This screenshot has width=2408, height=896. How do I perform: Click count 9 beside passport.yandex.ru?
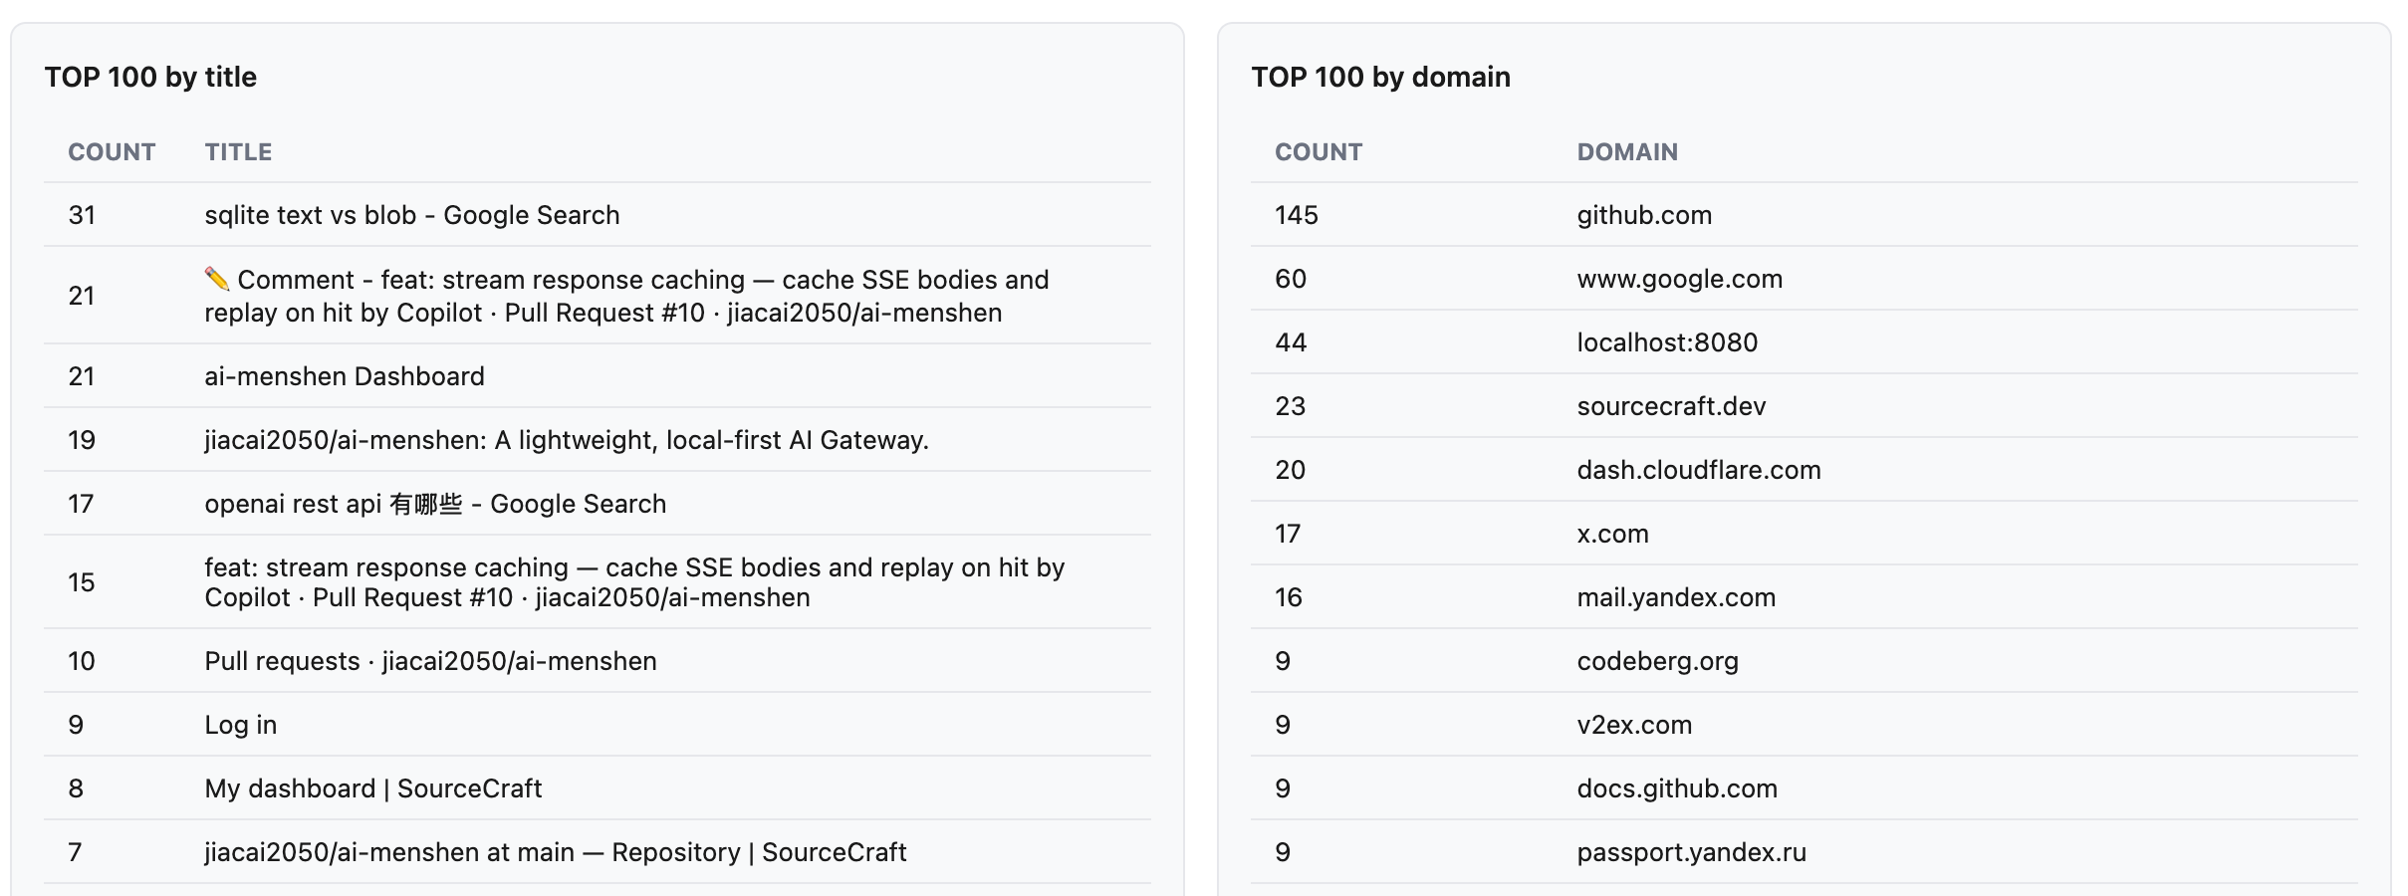(x=1283, y=852)
